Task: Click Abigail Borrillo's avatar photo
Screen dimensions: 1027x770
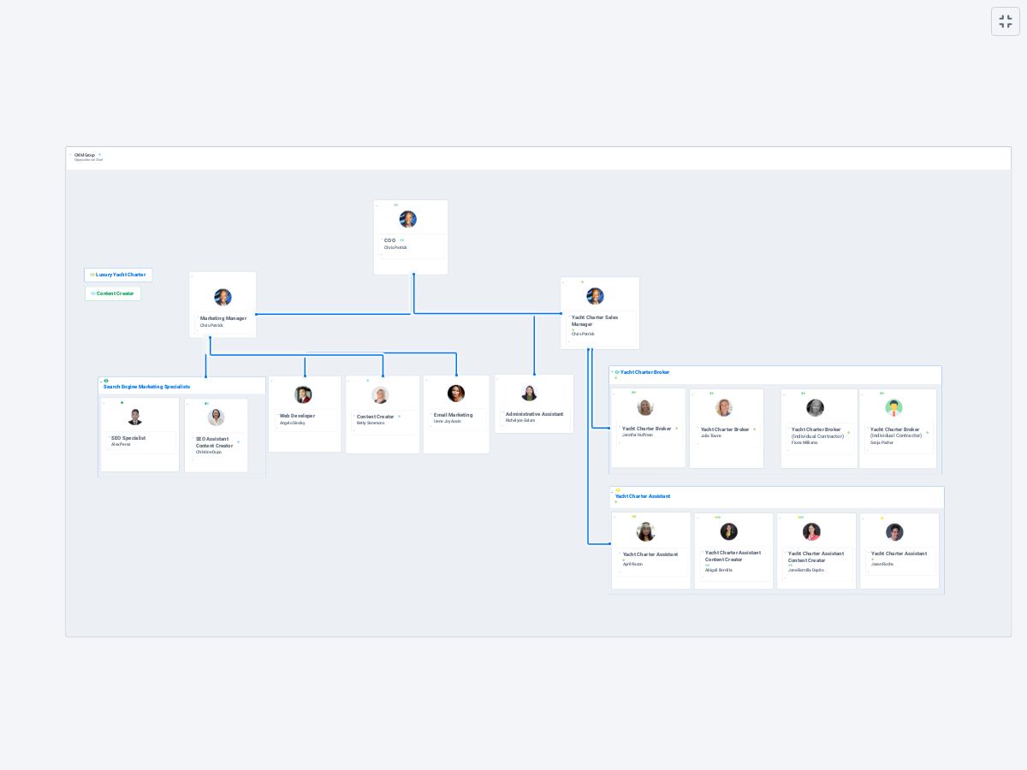Action: point(728,531)
